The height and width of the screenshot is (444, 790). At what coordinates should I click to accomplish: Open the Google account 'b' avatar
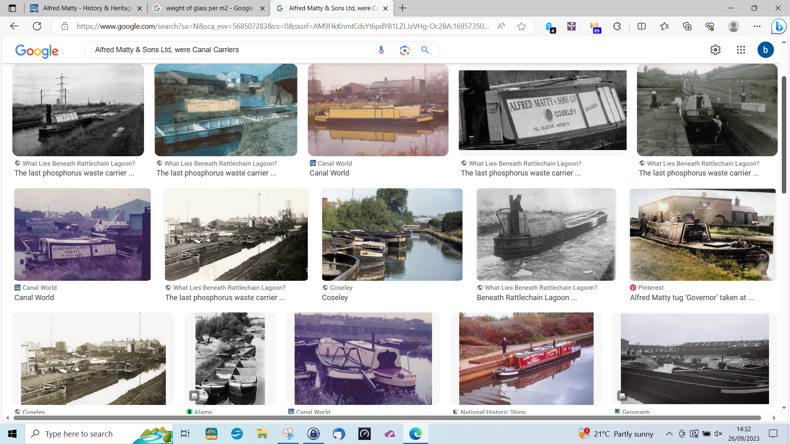tap(766, 50)
